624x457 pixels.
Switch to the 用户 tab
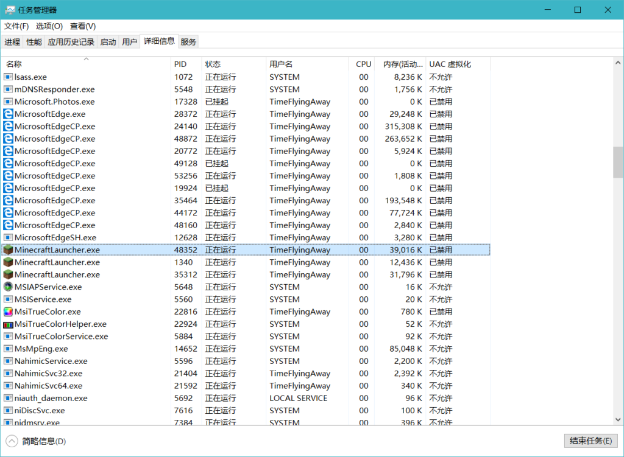(129, 42)
